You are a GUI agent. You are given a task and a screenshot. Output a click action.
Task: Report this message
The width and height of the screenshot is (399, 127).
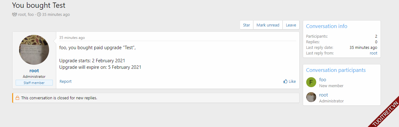tap(66, 82)
